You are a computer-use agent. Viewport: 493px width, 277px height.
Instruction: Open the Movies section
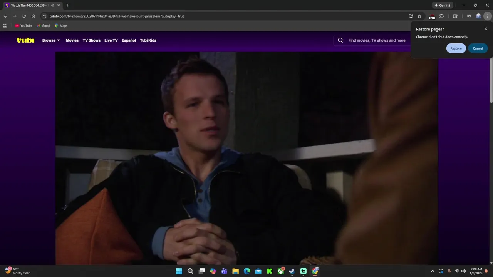[72, 40]
